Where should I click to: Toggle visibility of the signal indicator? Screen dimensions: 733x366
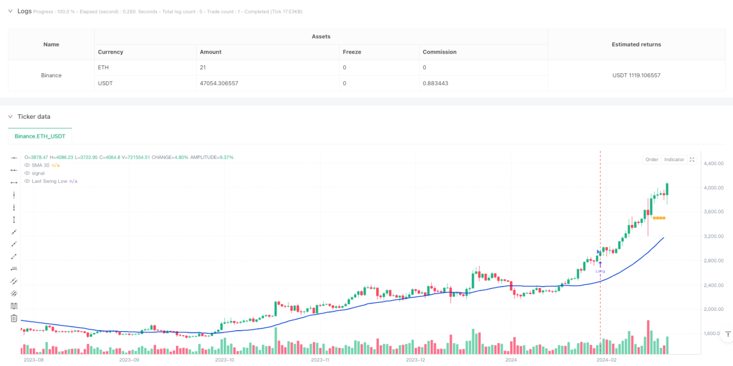coord(27,173)
